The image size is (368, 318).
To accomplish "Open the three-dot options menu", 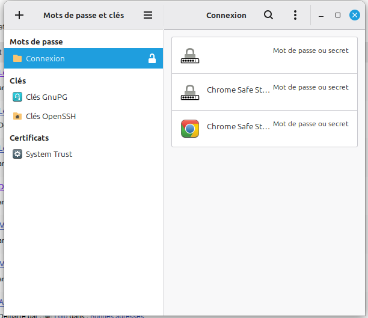I will pyautogui.click(x=295, y=15).
